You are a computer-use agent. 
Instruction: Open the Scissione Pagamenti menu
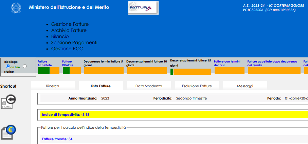[74, 42]
